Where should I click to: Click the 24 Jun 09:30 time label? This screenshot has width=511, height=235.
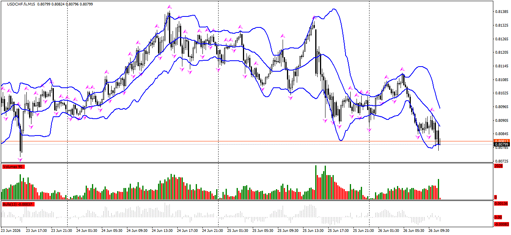tap(137, 231)
